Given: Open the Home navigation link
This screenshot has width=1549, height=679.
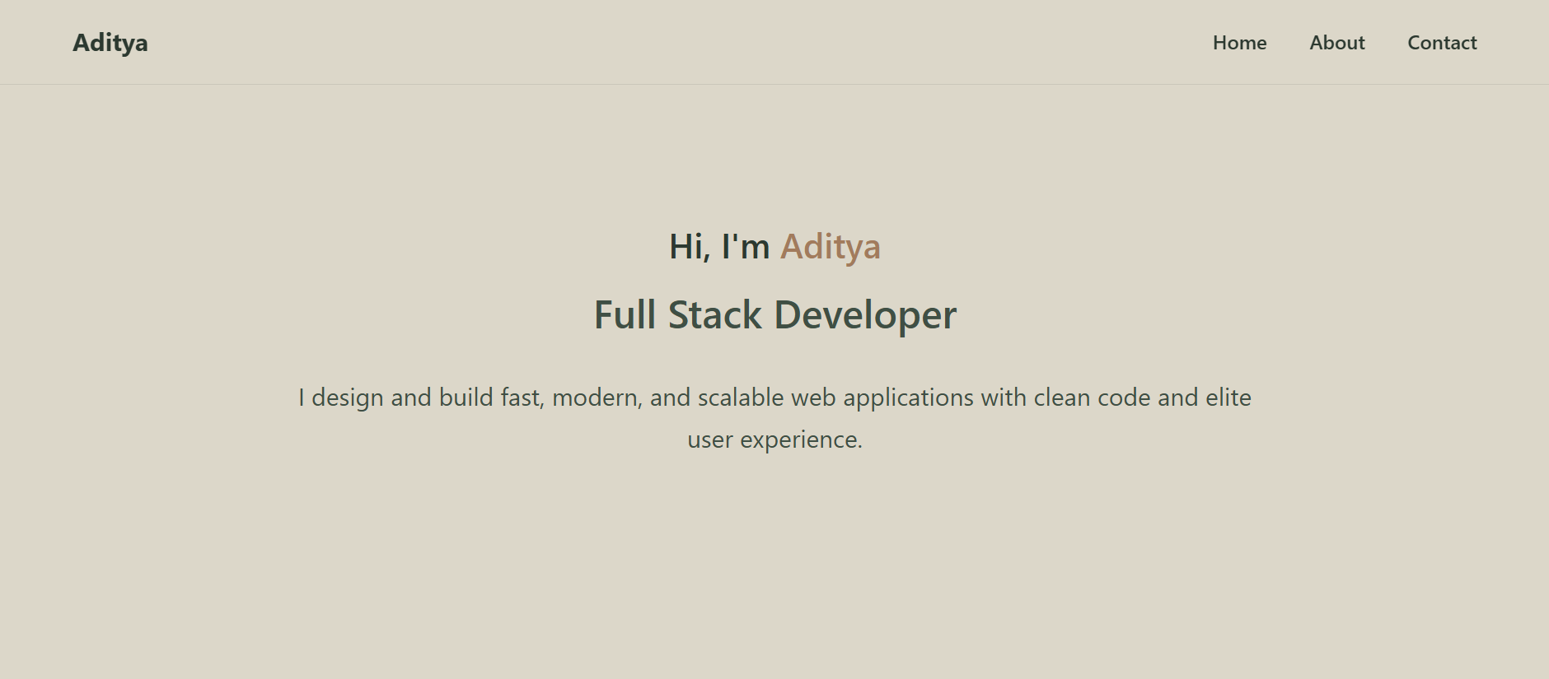Looking at the screenshot, I should pos(1239,43).
